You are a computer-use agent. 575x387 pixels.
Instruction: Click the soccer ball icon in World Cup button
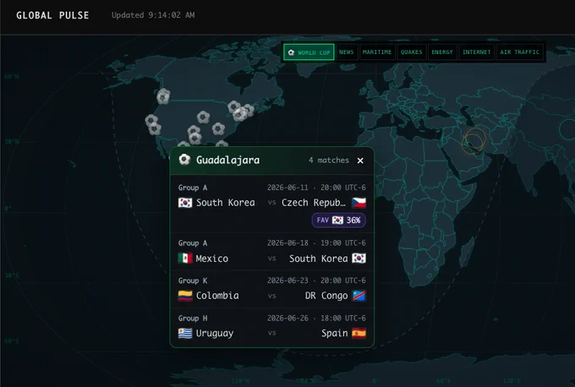click(x=291, y=52)
